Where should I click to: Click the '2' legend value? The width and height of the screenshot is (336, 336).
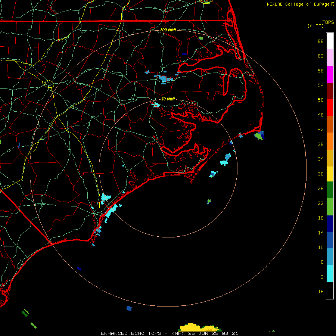(x=322, y=277)
